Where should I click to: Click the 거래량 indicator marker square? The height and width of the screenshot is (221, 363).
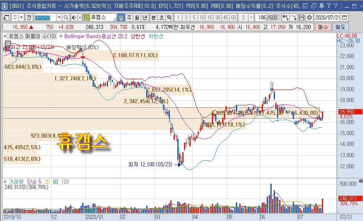(x=5, y=182)
